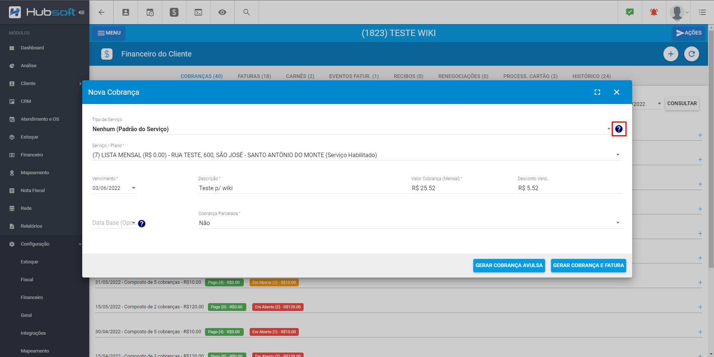Click GERAR COBRANÇA E FATURA button
Viewport: 714px width, 357px height.
pyautogui.click(x=588, y=266)
